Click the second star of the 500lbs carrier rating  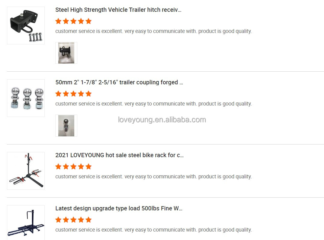coord(66,220)
